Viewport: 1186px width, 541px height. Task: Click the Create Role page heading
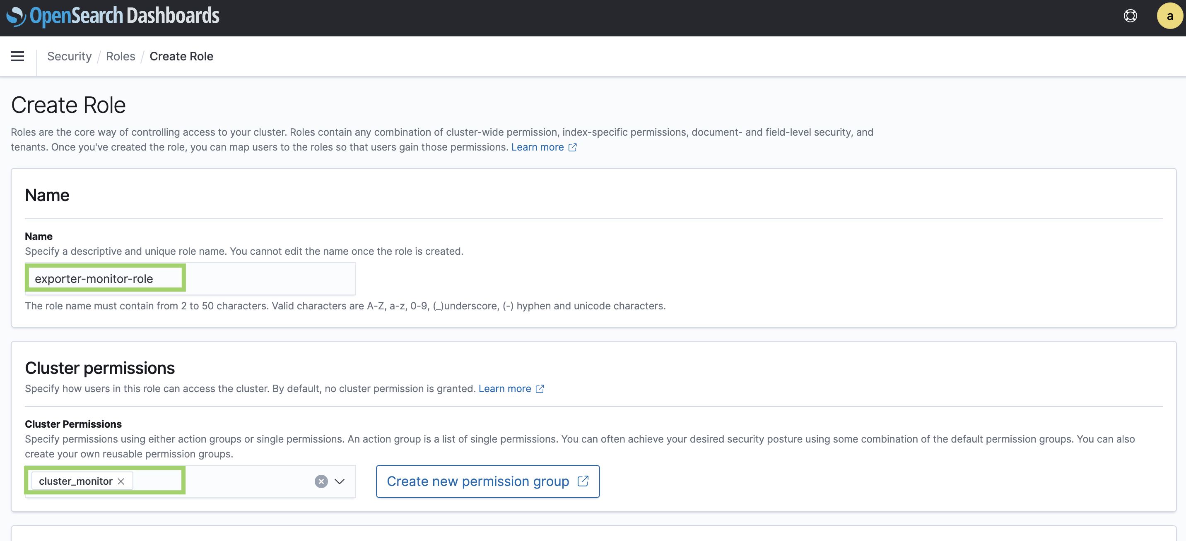coord(68,105)
